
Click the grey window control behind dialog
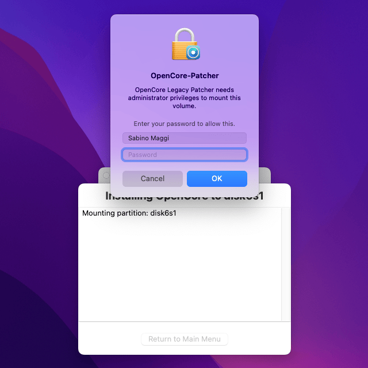click(x=106, y=175)
